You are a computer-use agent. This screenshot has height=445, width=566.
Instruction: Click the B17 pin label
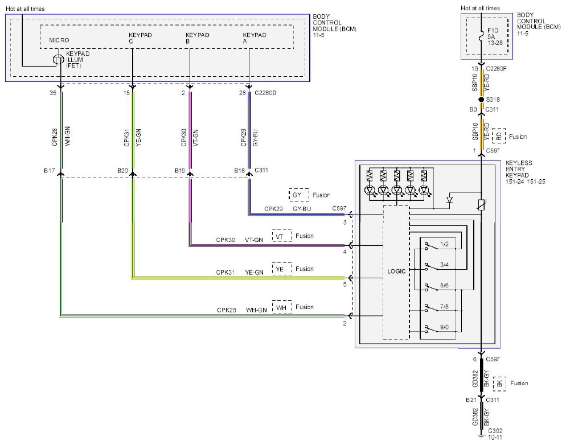[x=49, y=171]
